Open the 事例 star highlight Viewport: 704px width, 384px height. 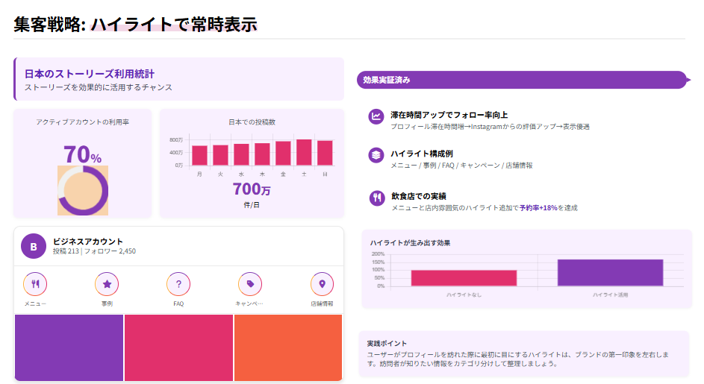tap(107, 284)
